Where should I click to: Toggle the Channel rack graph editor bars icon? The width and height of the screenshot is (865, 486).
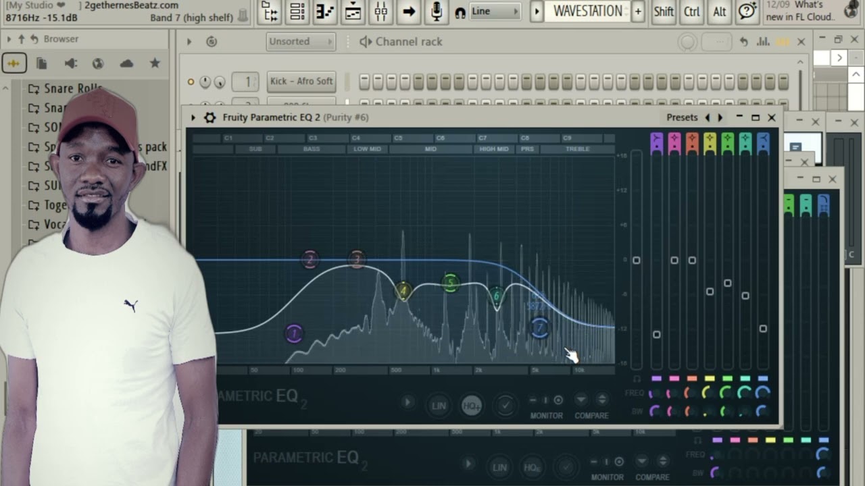764,42
